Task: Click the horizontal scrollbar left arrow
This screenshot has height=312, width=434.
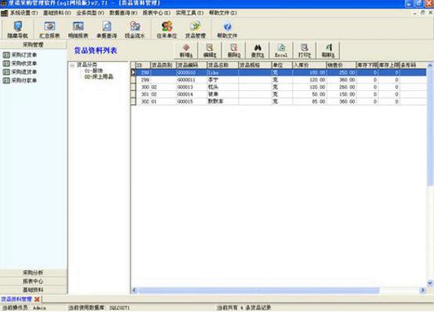Action: coord(135,290)
